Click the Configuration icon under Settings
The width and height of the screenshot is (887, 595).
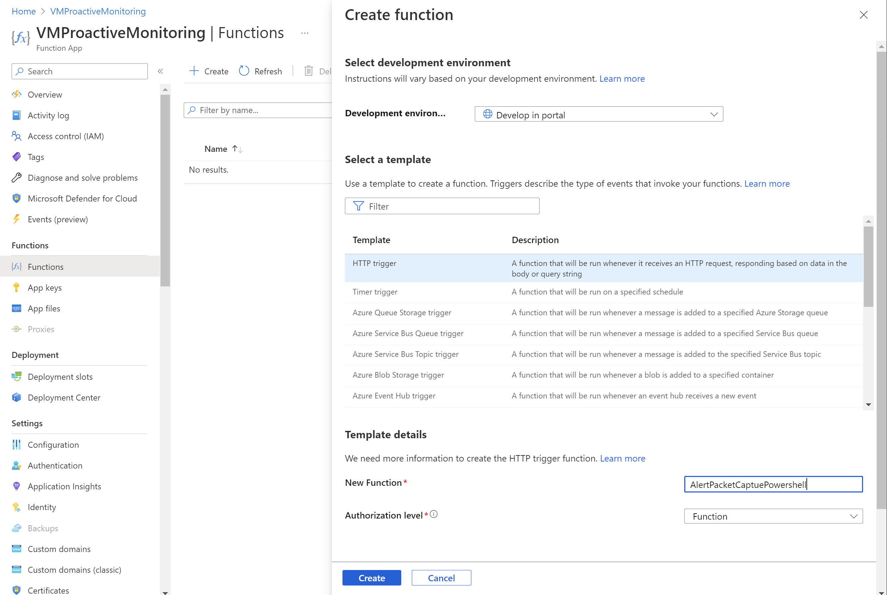(x=17, y=444)
